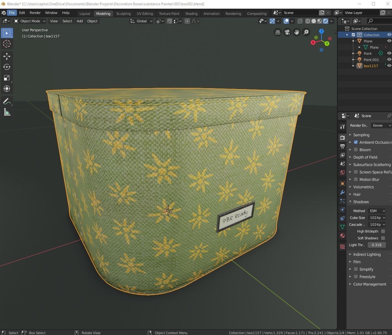The image size is (392, 335).
Task: Switch to the Shading workspace tab
Action: tap(191, 13)
